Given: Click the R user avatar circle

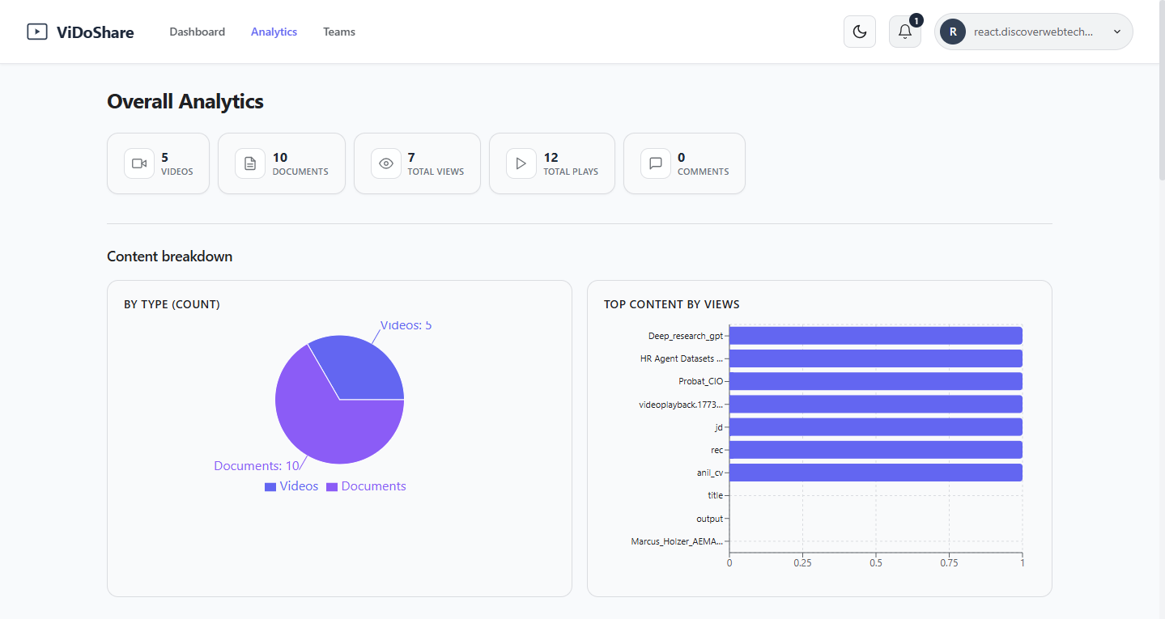Looking at the screenshot, I should pyautogui.click(x=953, y=32).
